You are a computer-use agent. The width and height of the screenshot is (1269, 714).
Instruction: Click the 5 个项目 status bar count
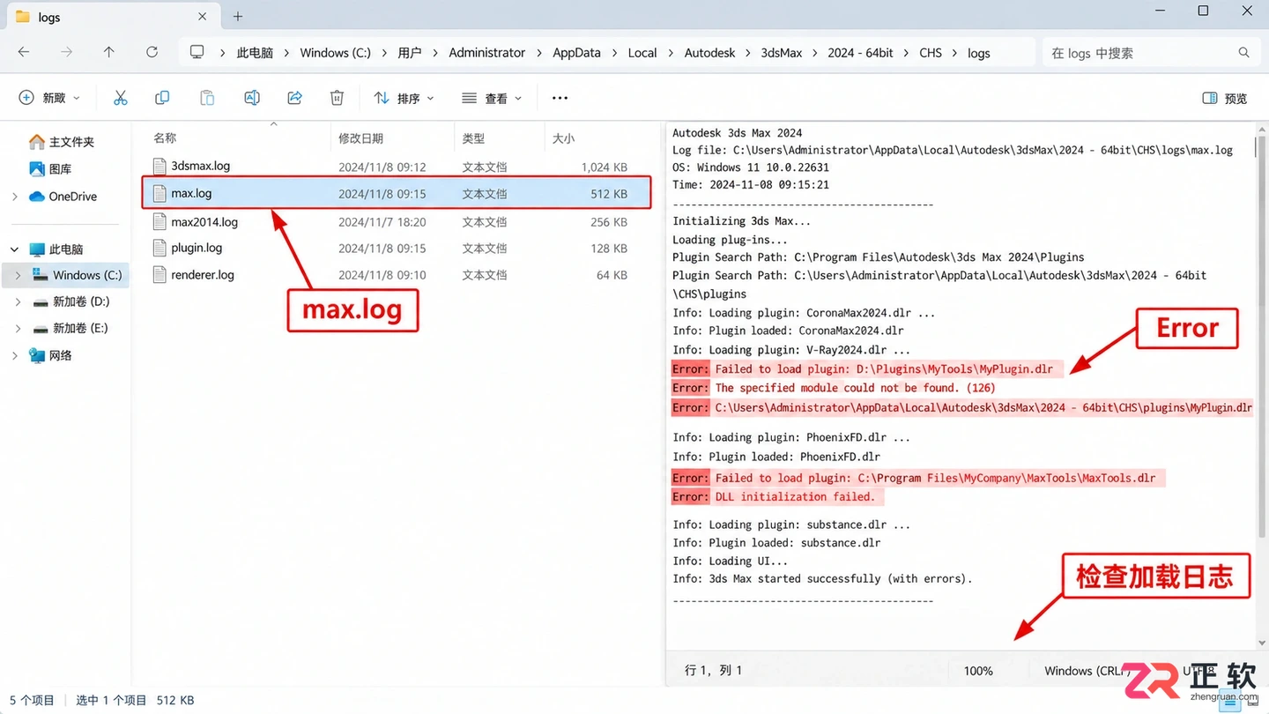[x=32, y=701]
